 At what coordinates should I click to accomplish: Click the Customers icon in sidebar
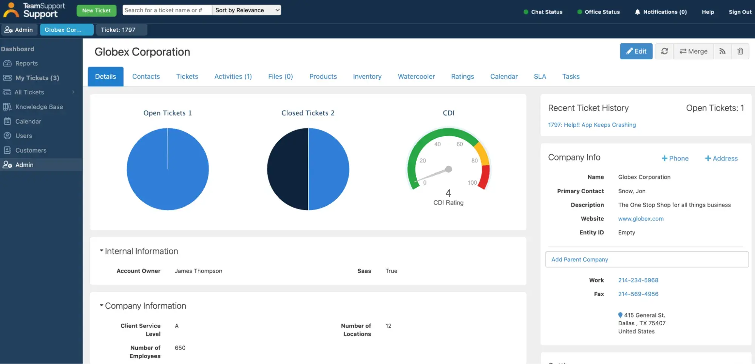(7, 150)
